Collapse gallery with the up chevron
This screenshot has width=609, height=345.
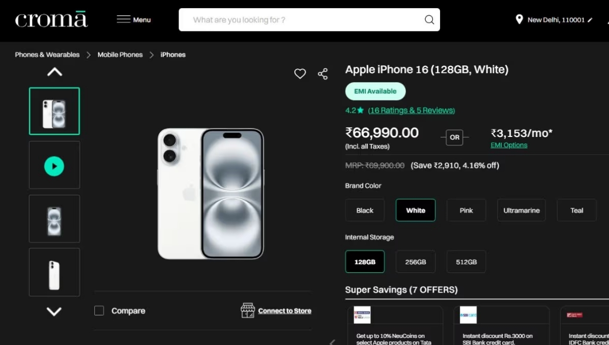(x=54, y=72)
